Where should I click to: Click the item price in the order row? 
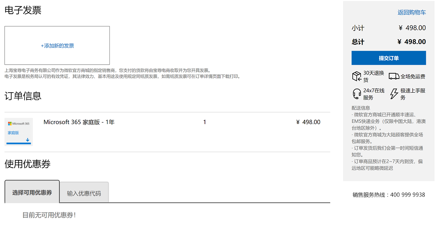[308, 122]
